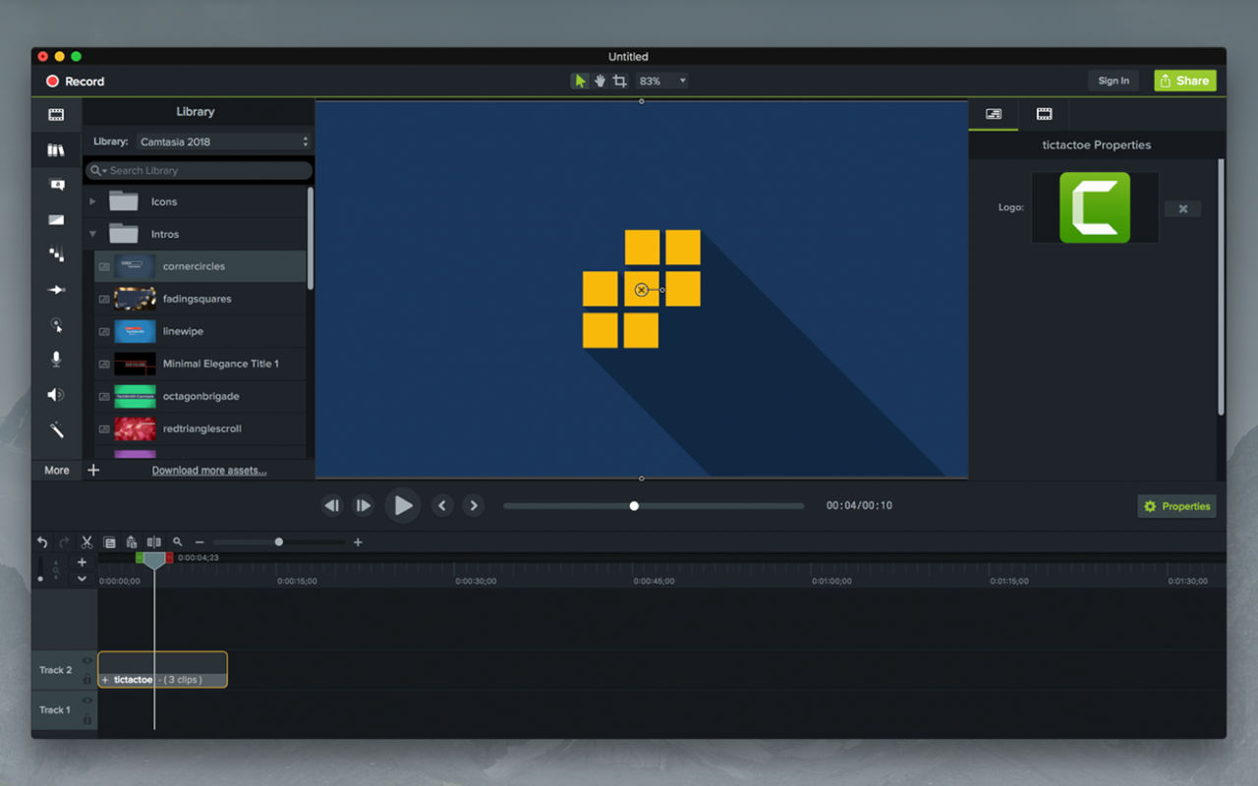The image size is (1258, 786).
Task: Open the Annotations callout tab
Action: [x=56, y=185]
